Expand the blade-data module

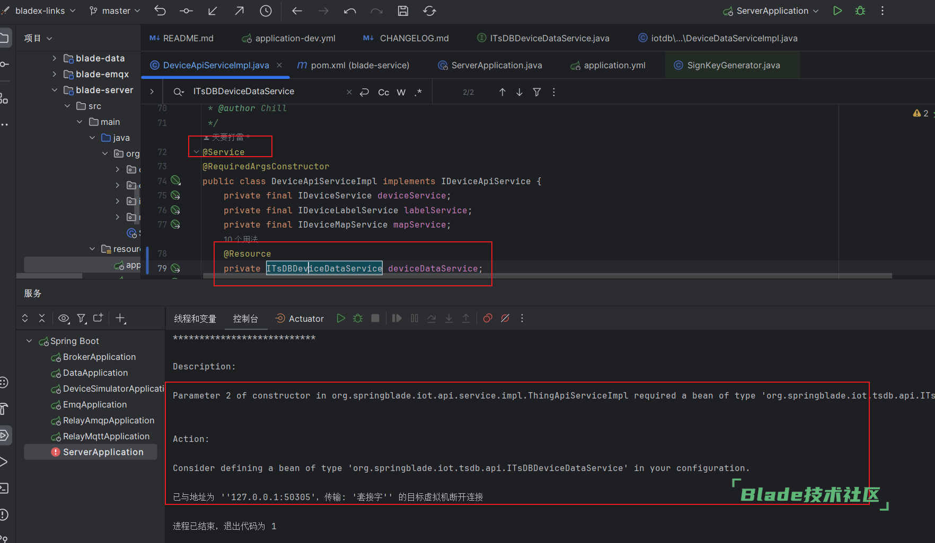[54, 58]
